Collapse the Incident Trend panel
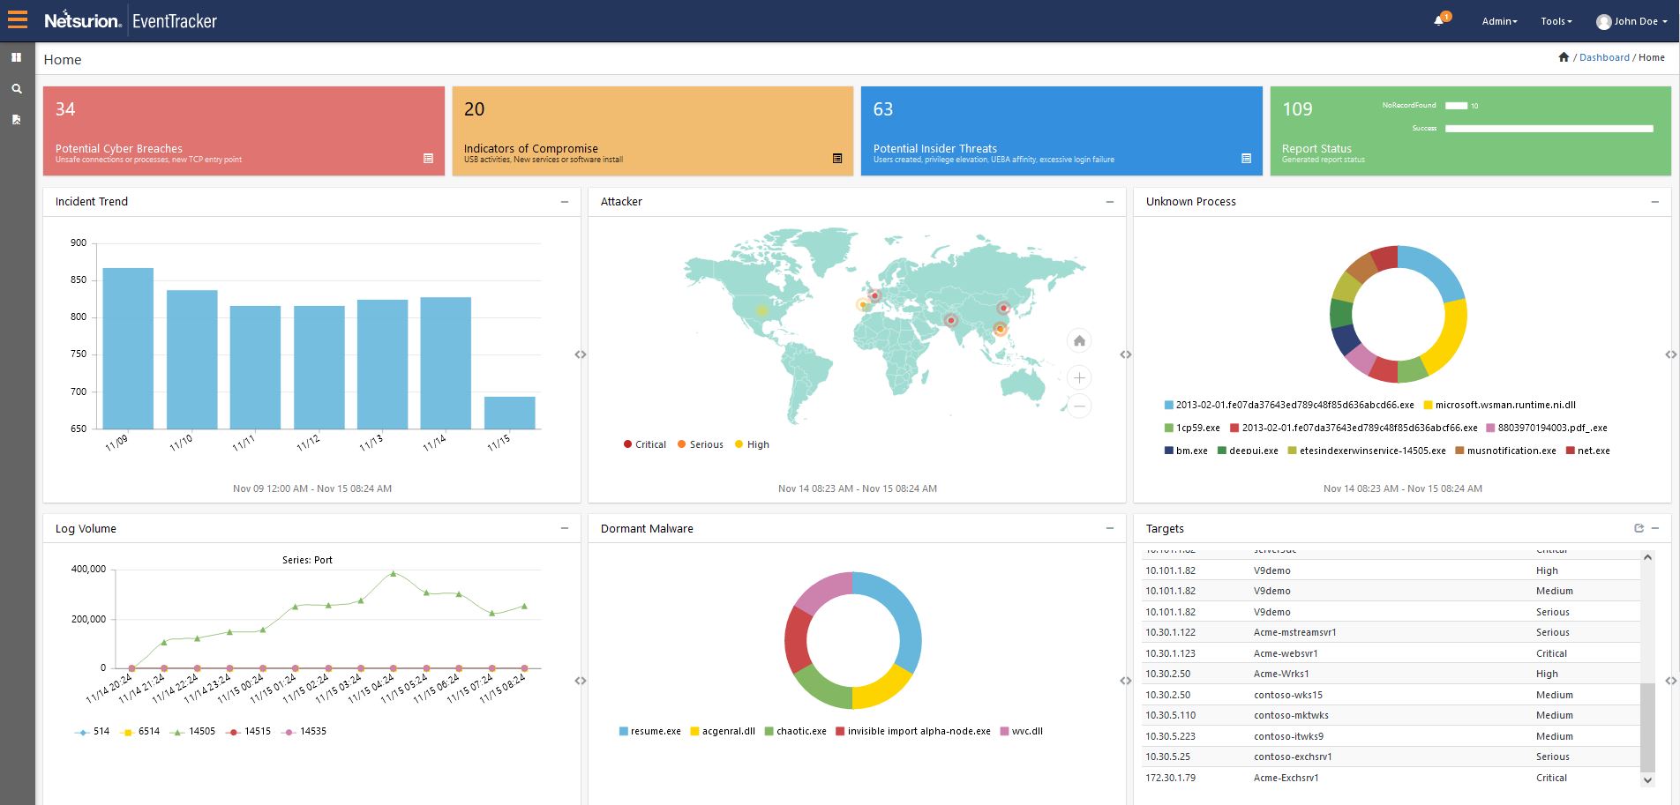 (564, 202)
